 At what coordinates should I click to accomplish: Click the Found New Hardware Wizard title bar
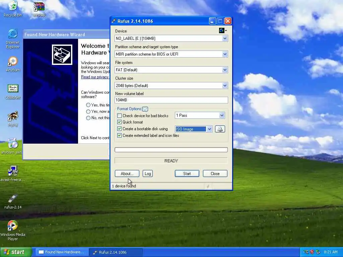coord(66,34)
